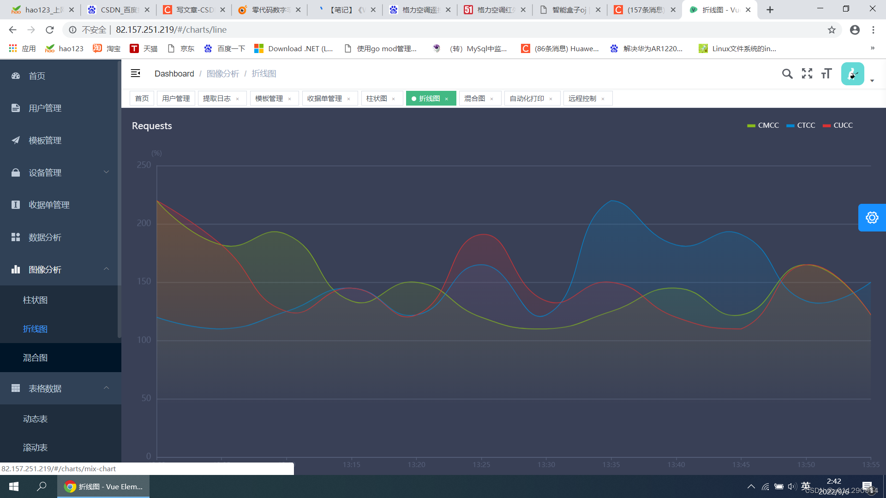Open 用户管理 in the sidebar
This screenshot has height=498, width=886.
click(45, 108)
